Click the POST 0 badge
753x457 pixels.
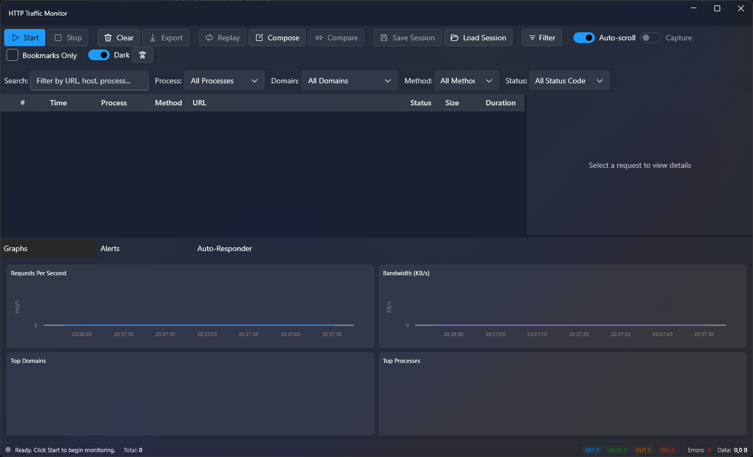[617, 450]
